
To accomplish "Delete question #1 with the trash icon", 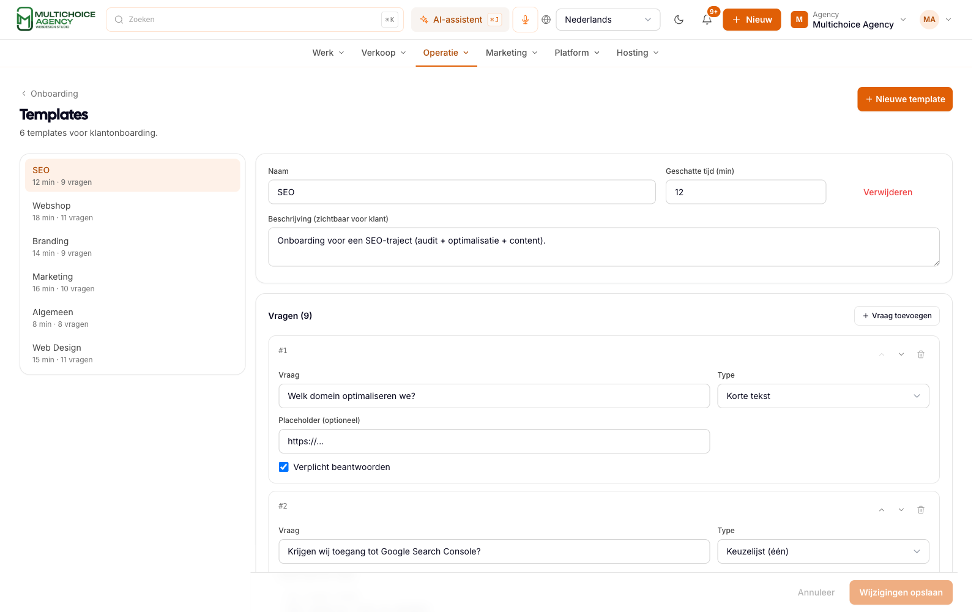I will pos(921,354).
